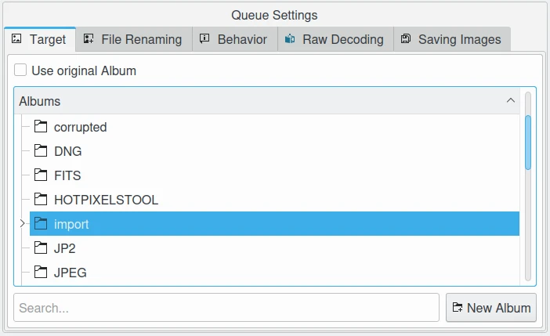Focus the album Search field
The width and height of the screenshot is (550, 336).
[x=226, y=308]
